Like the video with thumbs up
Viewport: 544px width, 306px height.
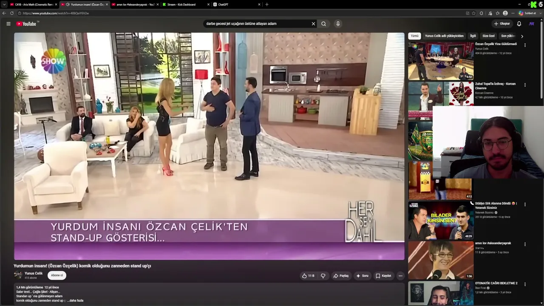308,276
